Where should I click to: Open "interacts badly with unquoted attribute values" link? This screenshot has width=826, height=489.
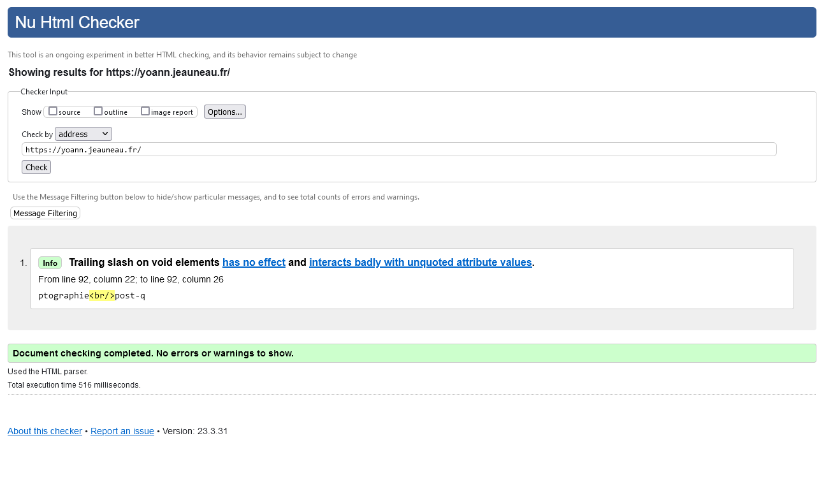coord(420,262)
